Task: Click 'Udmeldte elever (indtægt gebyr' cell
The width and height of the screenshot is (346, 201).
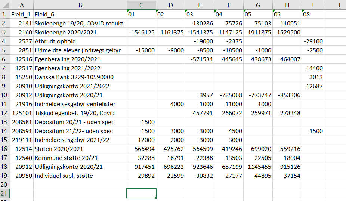Action: click(x=80, y=50)
